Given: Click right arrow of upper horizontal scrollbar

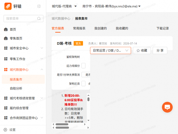Looking at the screenshot, I should click(x=85, y=124).
